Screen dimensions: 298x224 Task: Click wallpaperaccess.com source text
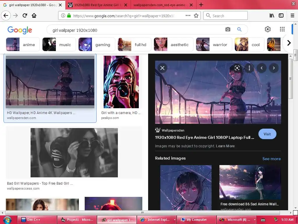coord(23,189)
